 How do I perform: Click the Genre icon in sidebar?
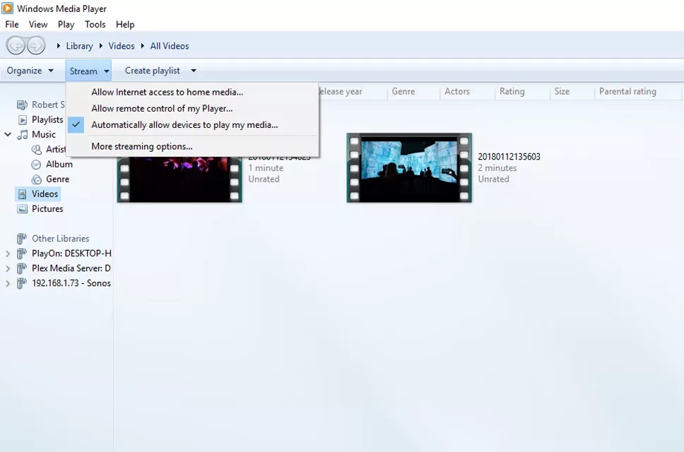tap(37, 179)
